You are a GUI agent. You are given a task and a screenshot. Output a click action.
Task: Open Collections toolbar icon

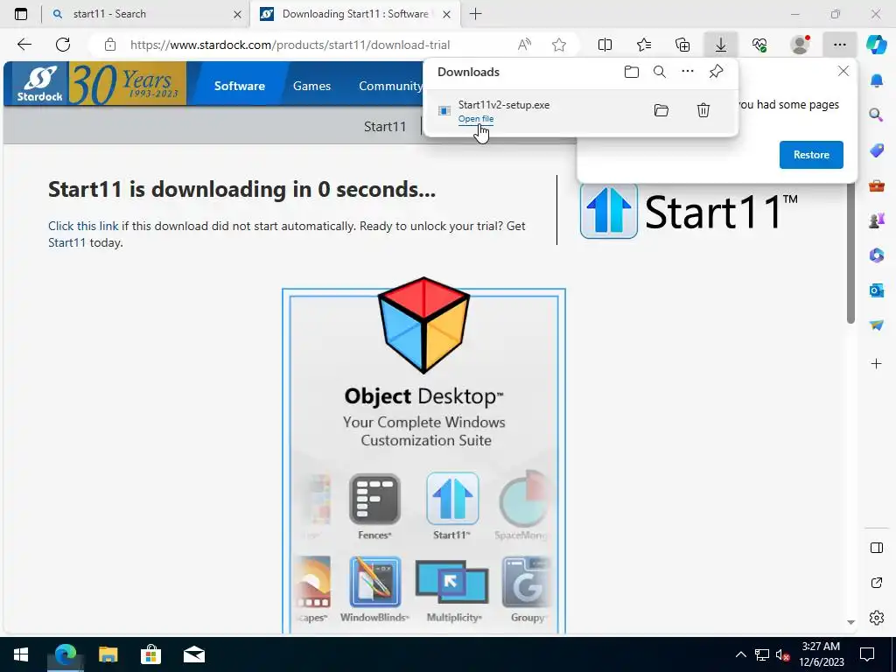coord(682,45)
